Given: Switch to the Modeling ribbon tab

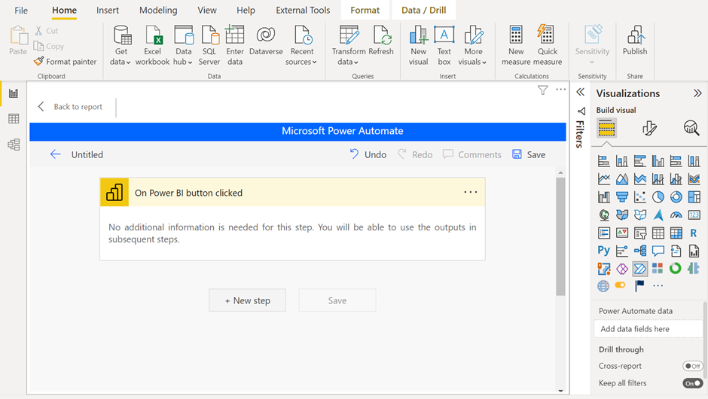Looking at the screenshot, I should coord(158,10).
